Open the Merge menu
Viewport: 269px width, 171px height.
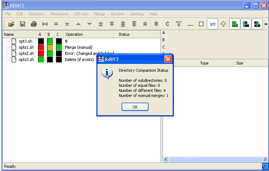(x=99, y=14)
